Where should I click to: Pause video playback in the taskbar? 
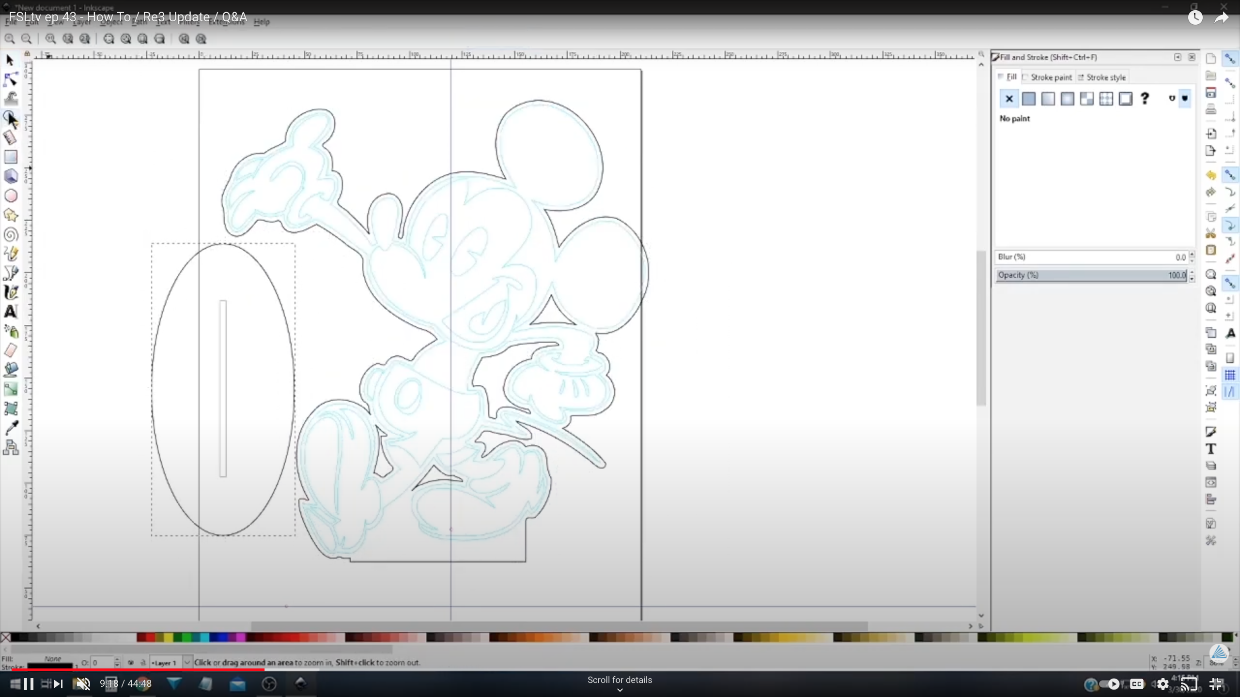click(x=28, y=684)
